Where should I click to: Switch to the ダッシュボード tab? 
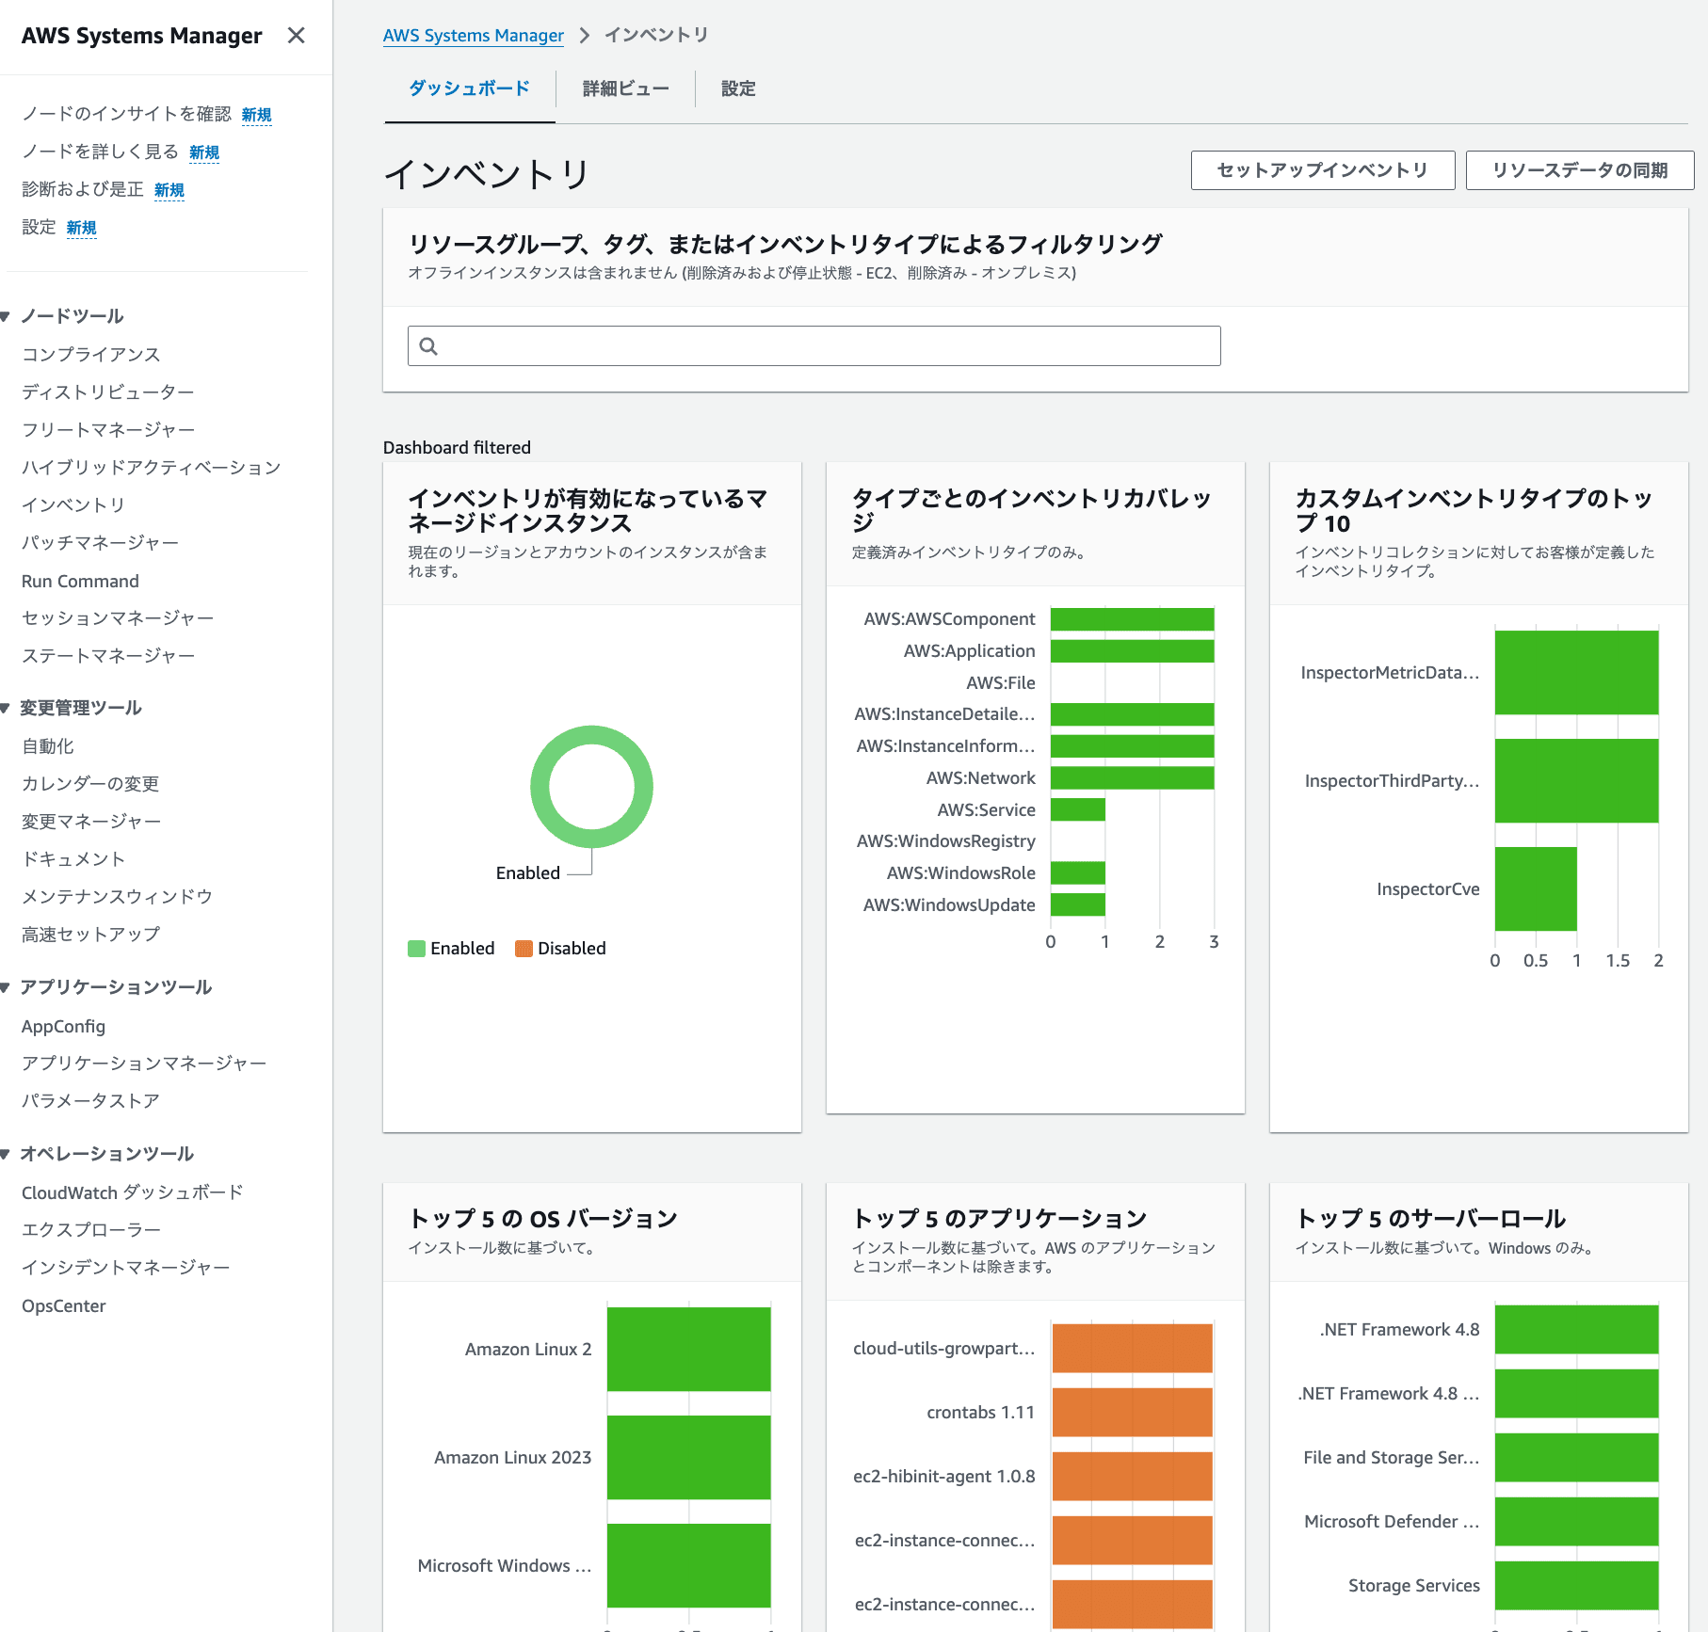[469, 88]
